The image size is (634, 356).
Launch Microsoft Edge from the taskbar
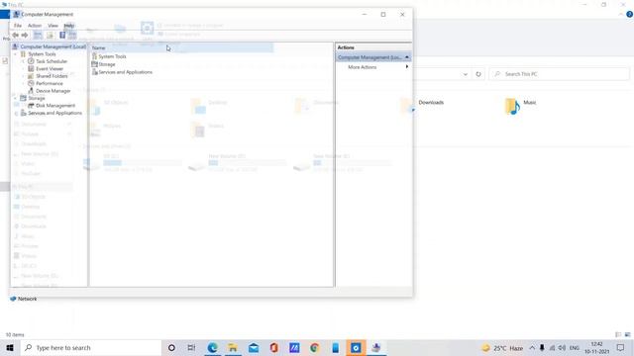tap(212, 347)
